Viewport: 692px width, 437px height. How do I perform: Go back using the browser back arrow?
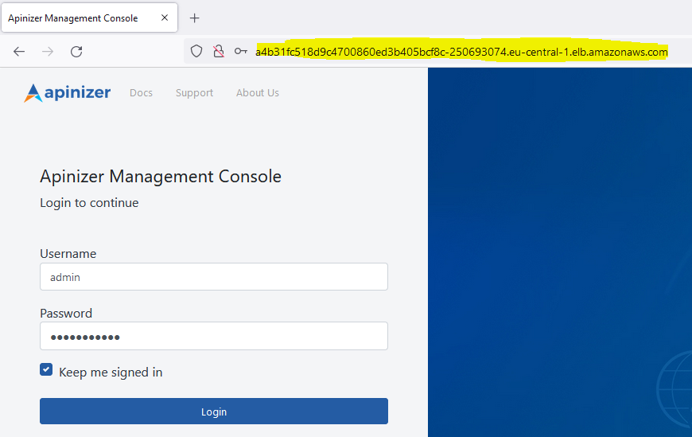tap(19, 52)
